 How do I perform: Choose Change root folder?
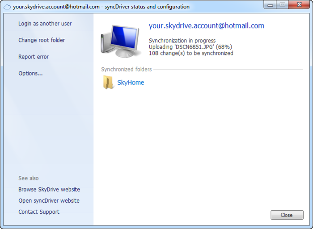(x=42, y=40)
